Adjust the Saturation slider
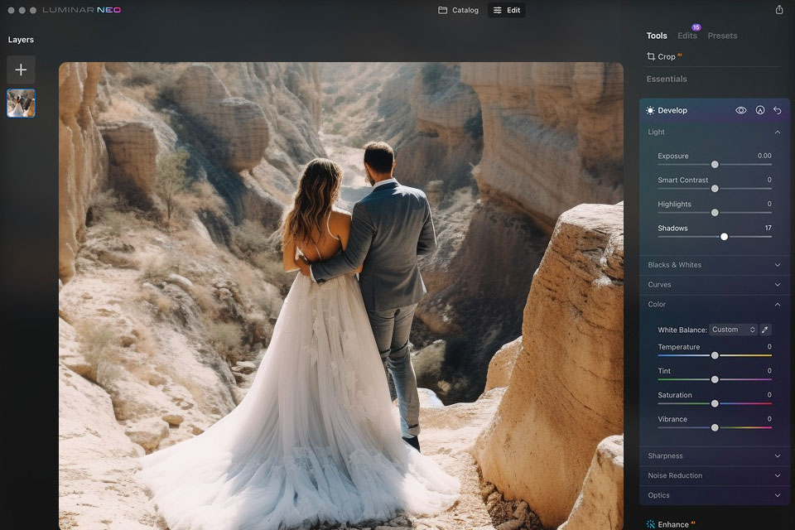This screenshot has width=795, height=530. click(x=715, y=404)
